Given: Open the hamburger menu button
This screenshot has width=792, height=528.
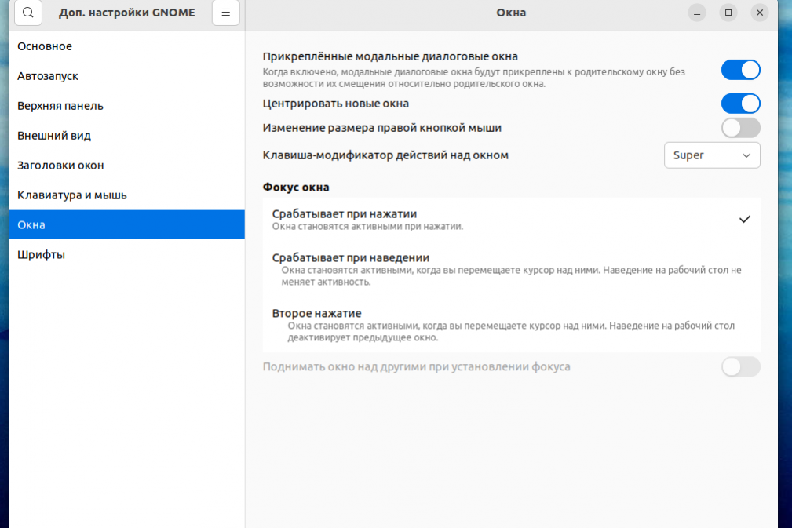Looking at the screenshot, I should click(x=226, y=13).
